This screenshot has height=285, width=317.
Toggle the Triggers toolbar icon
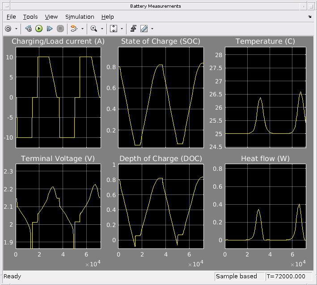(133, 29)
